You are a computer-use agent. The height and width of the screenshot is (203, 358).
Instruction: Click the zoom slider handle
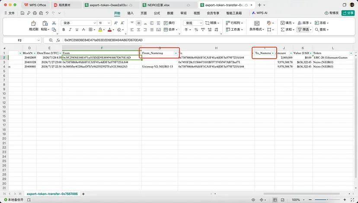327,200
